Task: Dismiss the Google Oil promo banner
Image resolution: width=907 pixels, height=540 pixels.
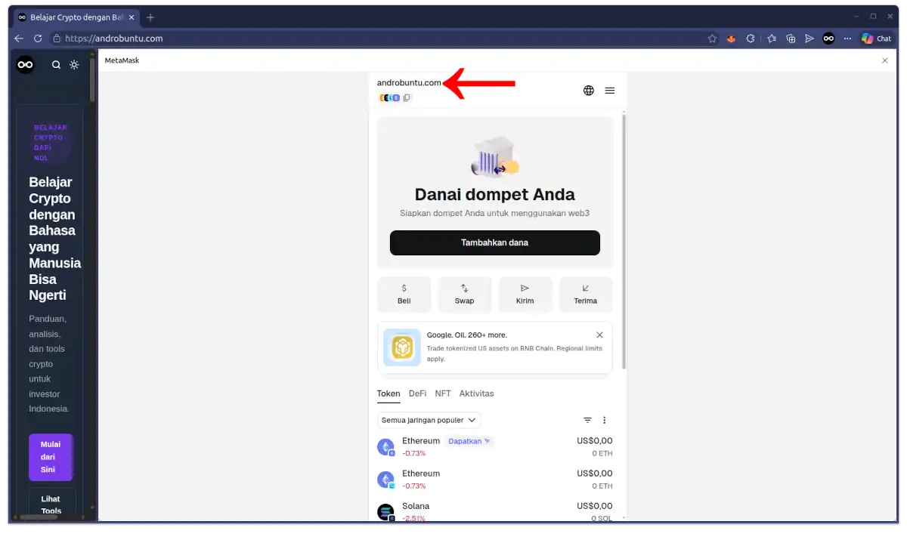Action: [599, 335]
